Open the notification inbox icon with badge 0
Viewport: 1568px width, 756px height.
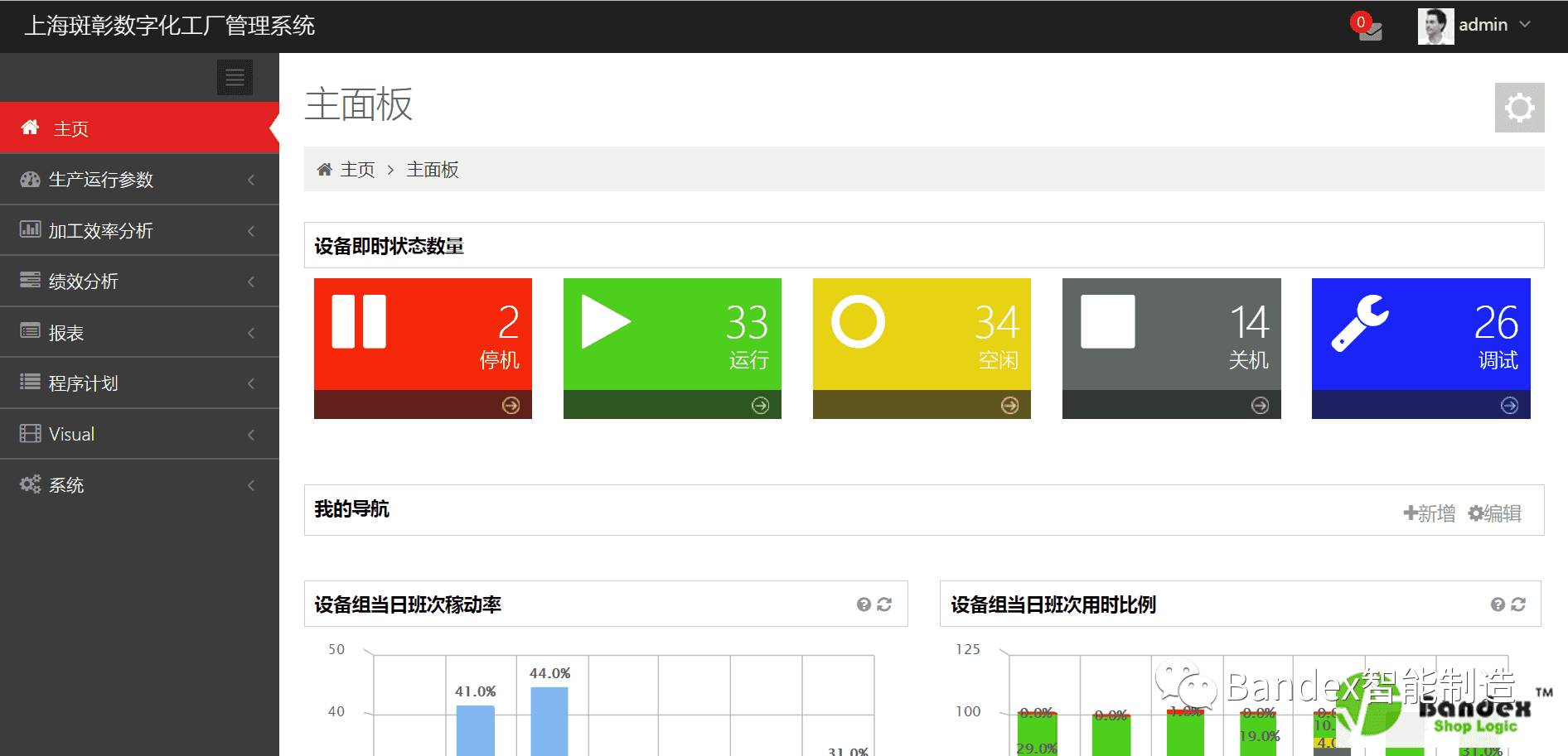coord(1368,28)
